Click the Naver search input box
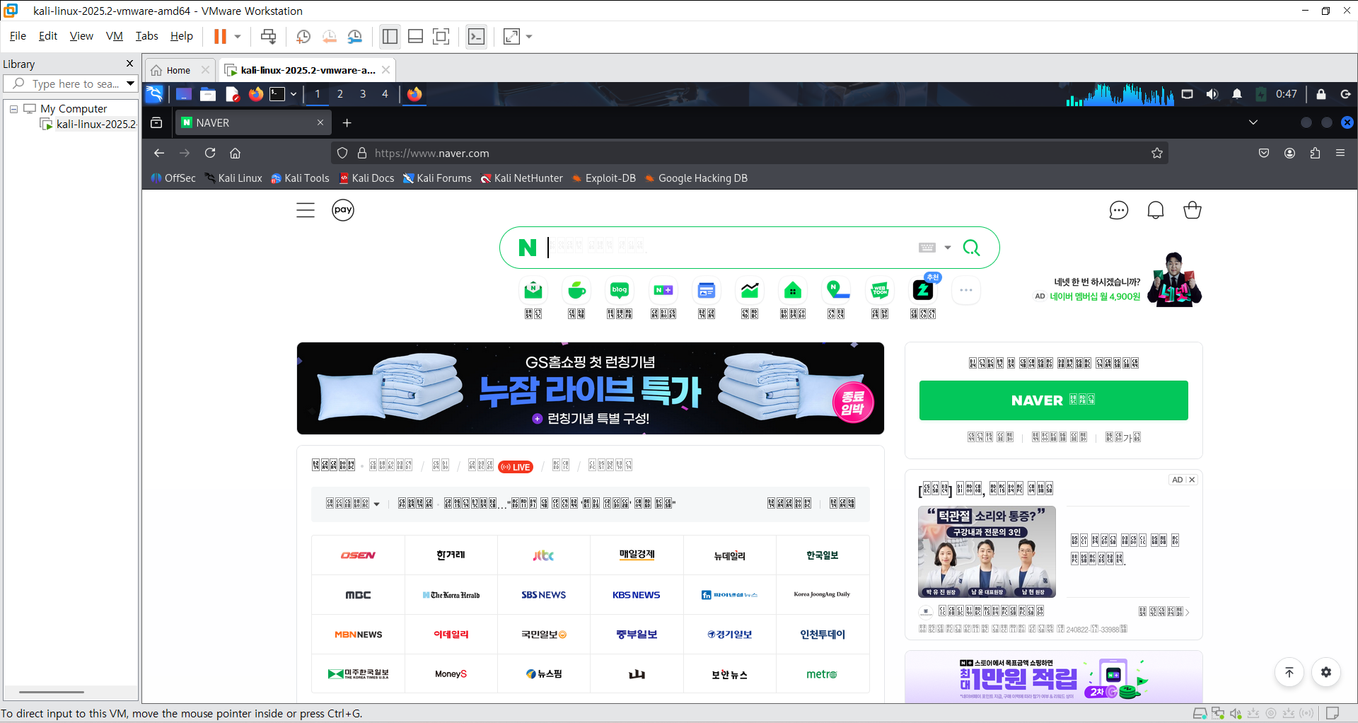Image resolution: width=1358 pixels, height=723 pixels. point(729,247)
